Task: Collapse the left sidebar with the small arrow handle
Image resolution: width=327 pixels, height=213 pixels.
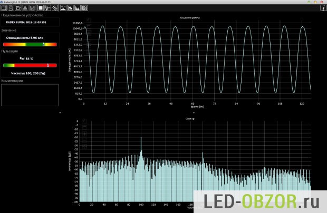Action: pos(60,112)
